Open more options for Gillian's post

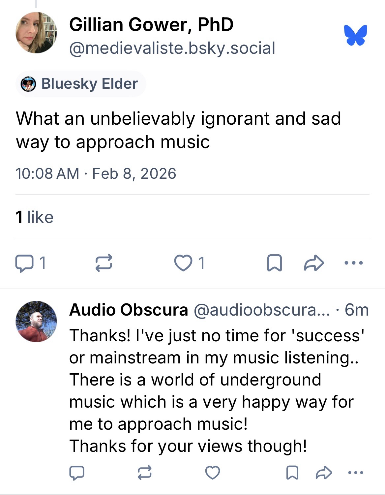pos(353,263)
